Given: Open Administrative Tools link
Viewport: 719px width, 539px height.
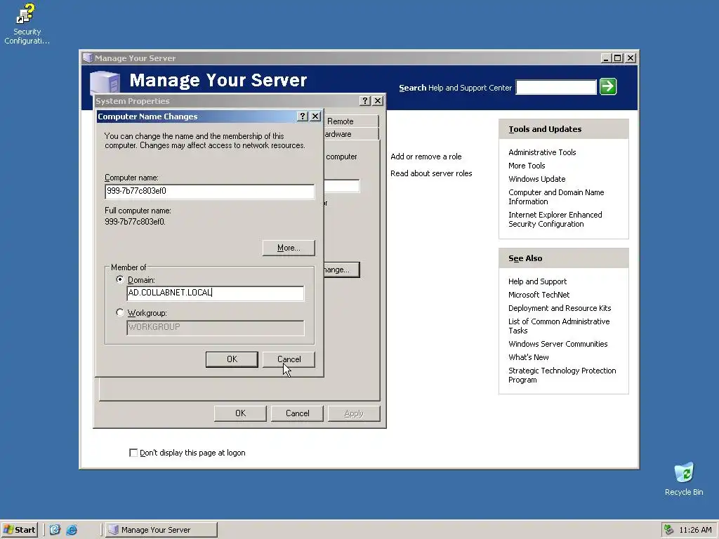Looking at the screenshot, I should 542,152.
